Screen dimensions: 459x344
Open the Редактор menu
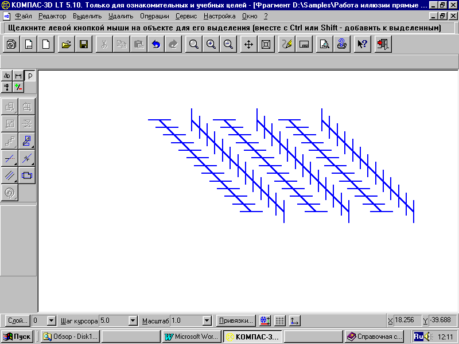[x=52, y=17]
